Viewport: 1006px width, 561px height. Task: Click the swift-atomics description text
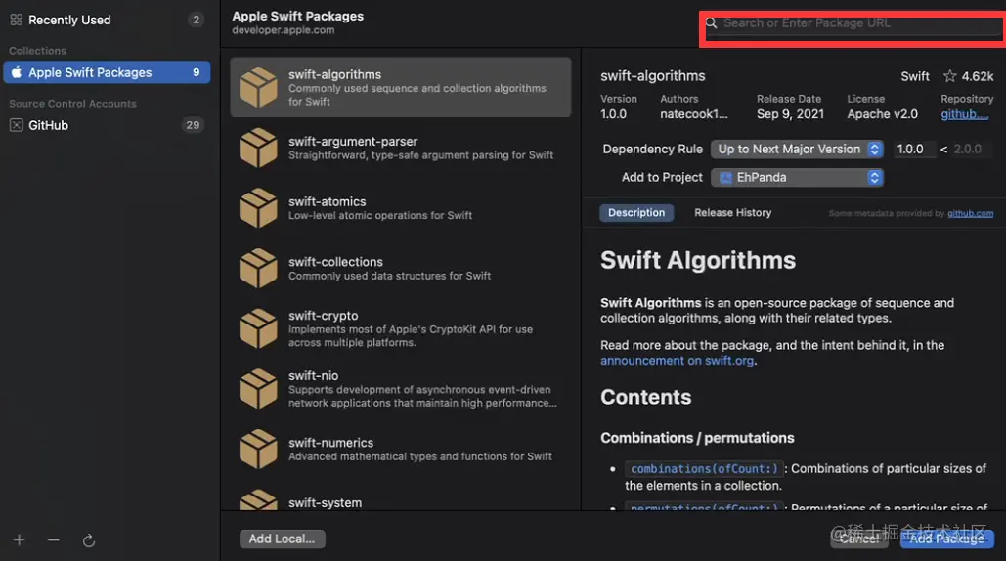point(379,215)
